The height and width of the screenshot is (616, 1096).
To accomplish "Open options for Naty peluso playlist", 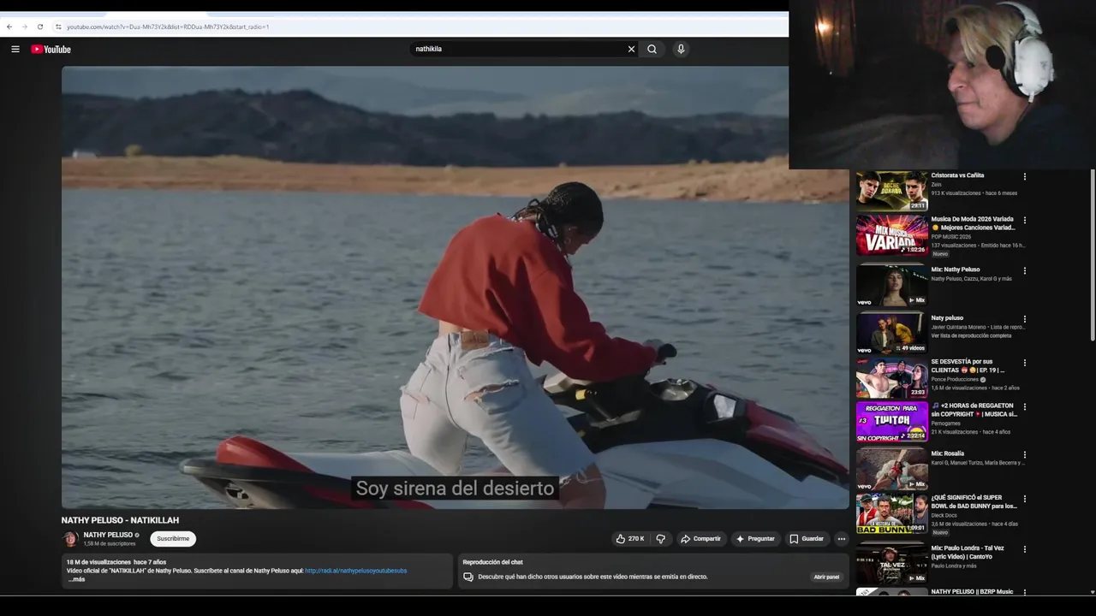I will [1025, 319].
